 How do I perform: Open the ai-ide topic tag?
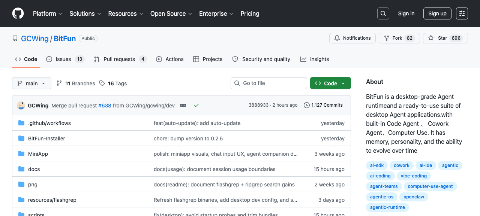(426, 165)
